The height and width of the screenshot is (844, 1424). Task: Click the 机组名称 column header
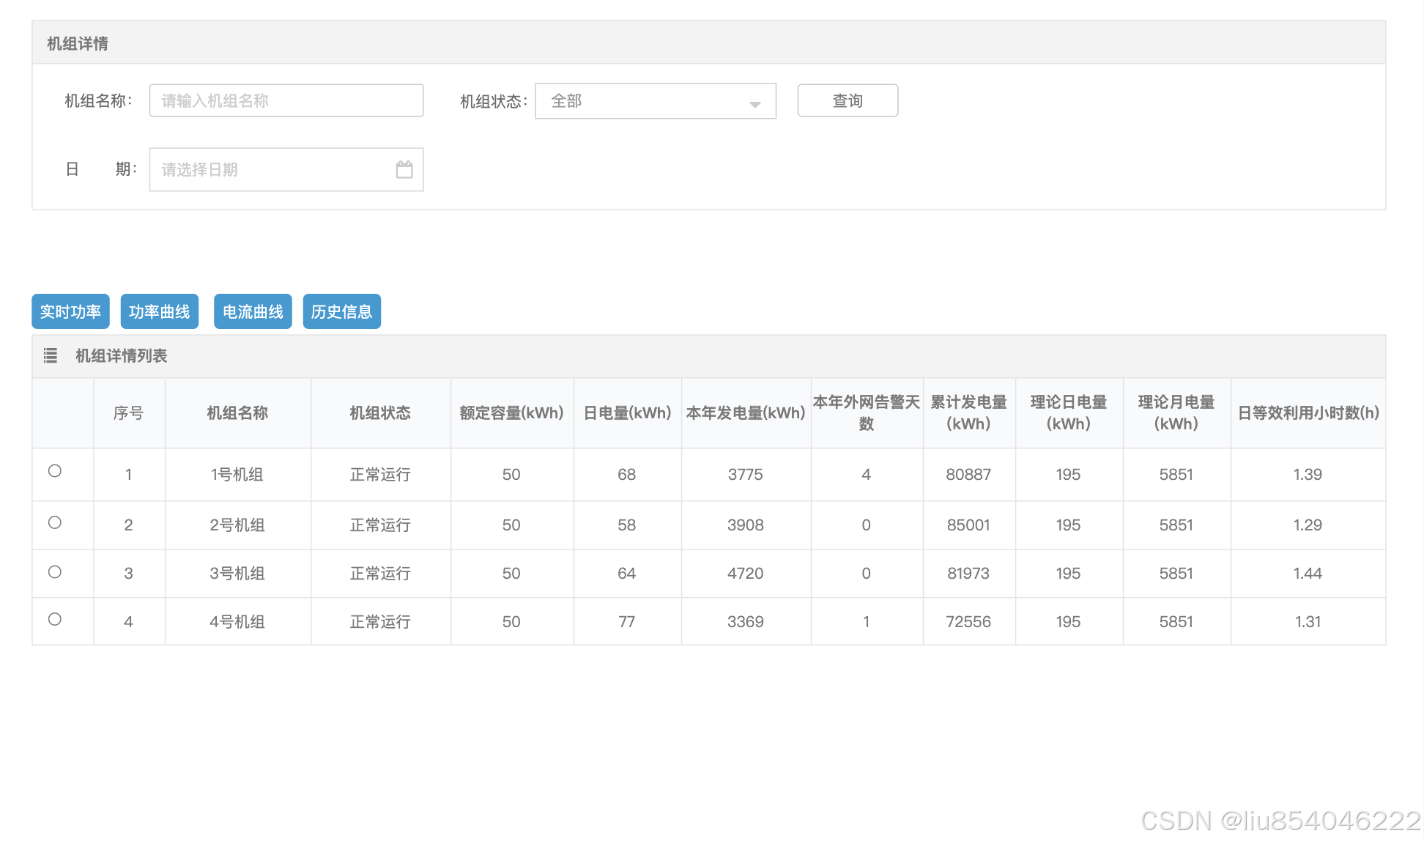pos(237,413)
